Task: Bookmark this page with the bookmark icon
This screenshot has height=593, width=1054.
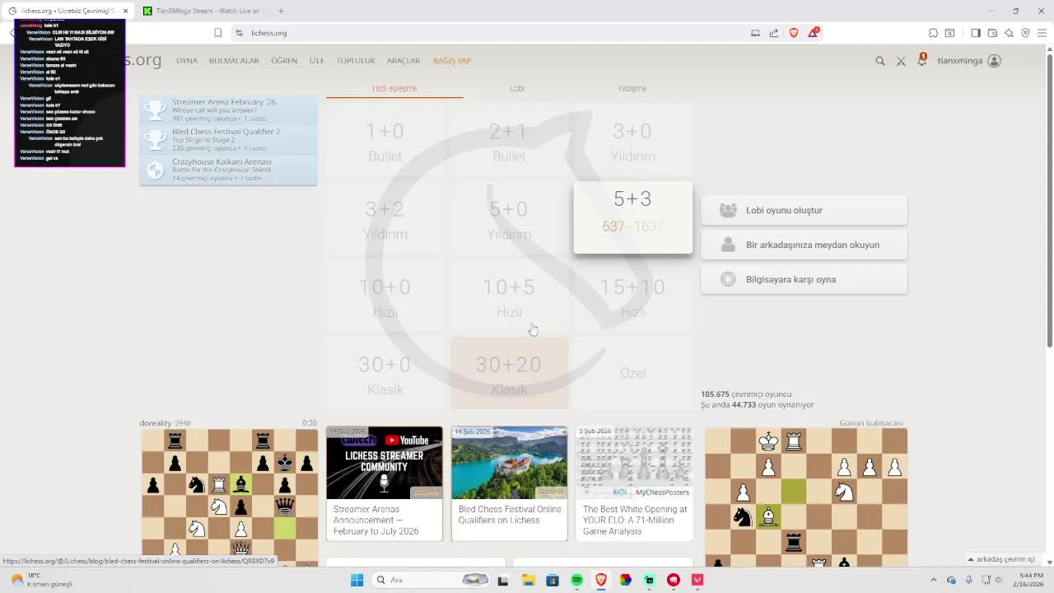Action: pos(217,33)
